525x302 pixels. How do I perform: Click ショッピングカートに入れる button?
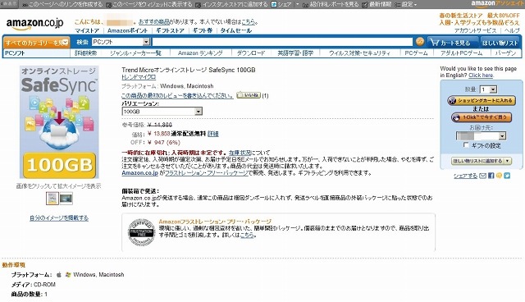pos(482,100)
